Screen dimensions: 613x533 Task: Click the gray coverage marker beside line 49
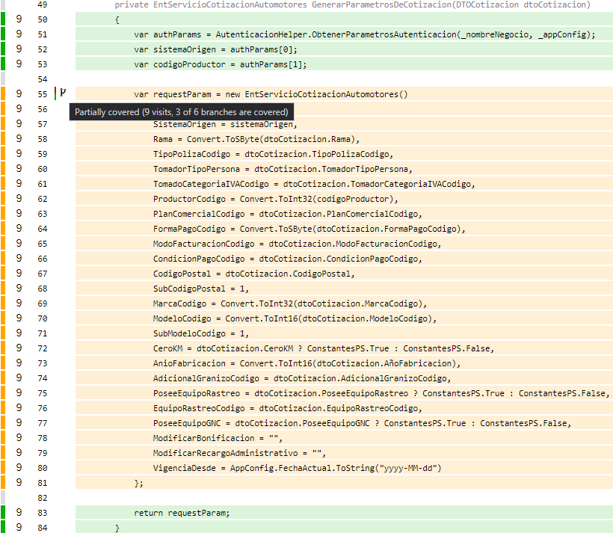(4, 5)
